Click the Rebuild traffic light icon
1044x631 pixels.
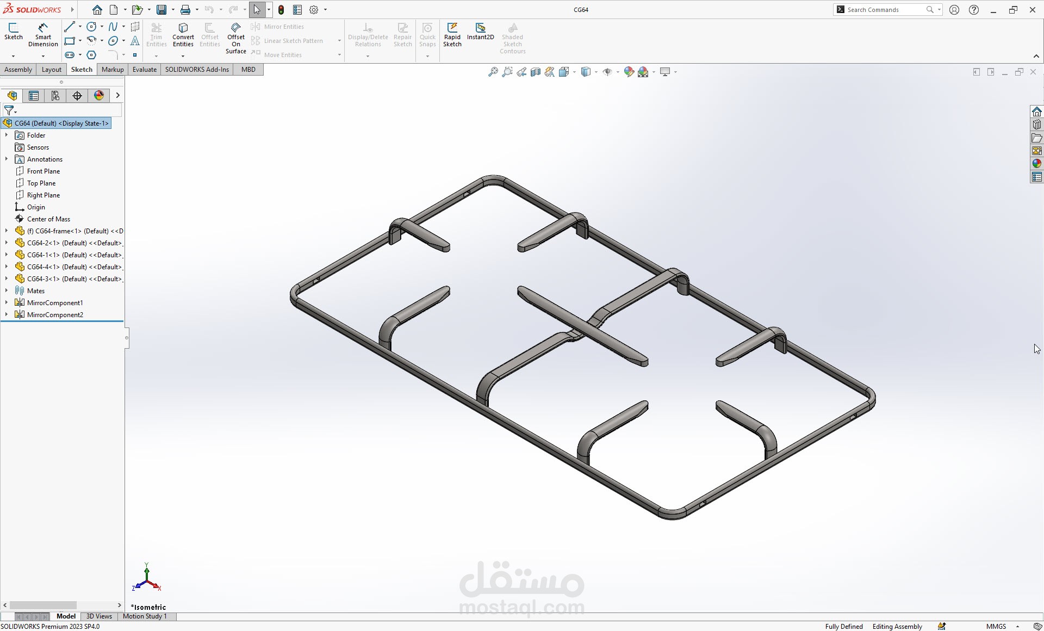click(281, 10)
